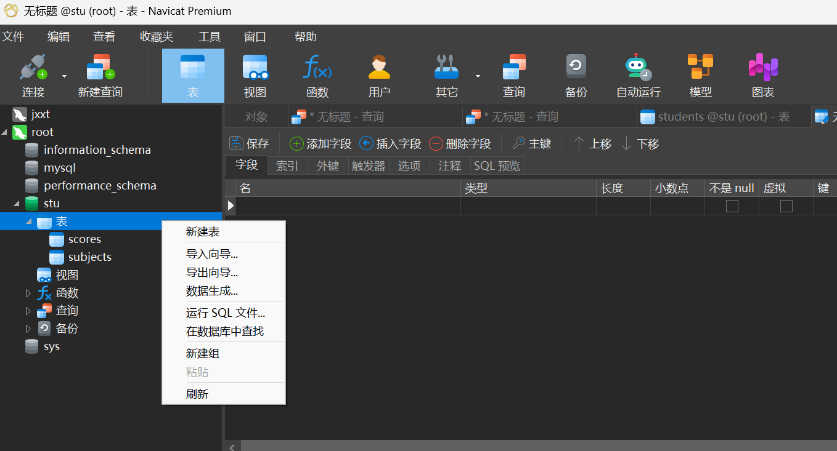Open the 帮助 menu
Screen dimensions: 837x451
click(x=306, y=37)
